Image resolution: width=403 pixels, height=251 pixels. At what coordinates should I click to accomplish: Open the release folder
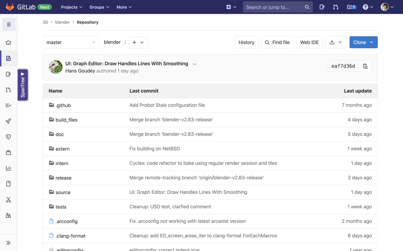tap(63, 178)
